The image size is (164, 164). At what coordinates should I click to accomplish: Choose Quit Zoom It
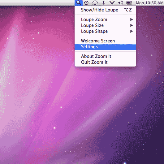[x=105, y=62]
